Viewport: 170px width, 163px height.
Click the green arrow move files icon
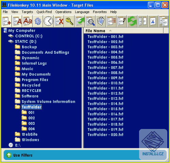tap(80, 21)
